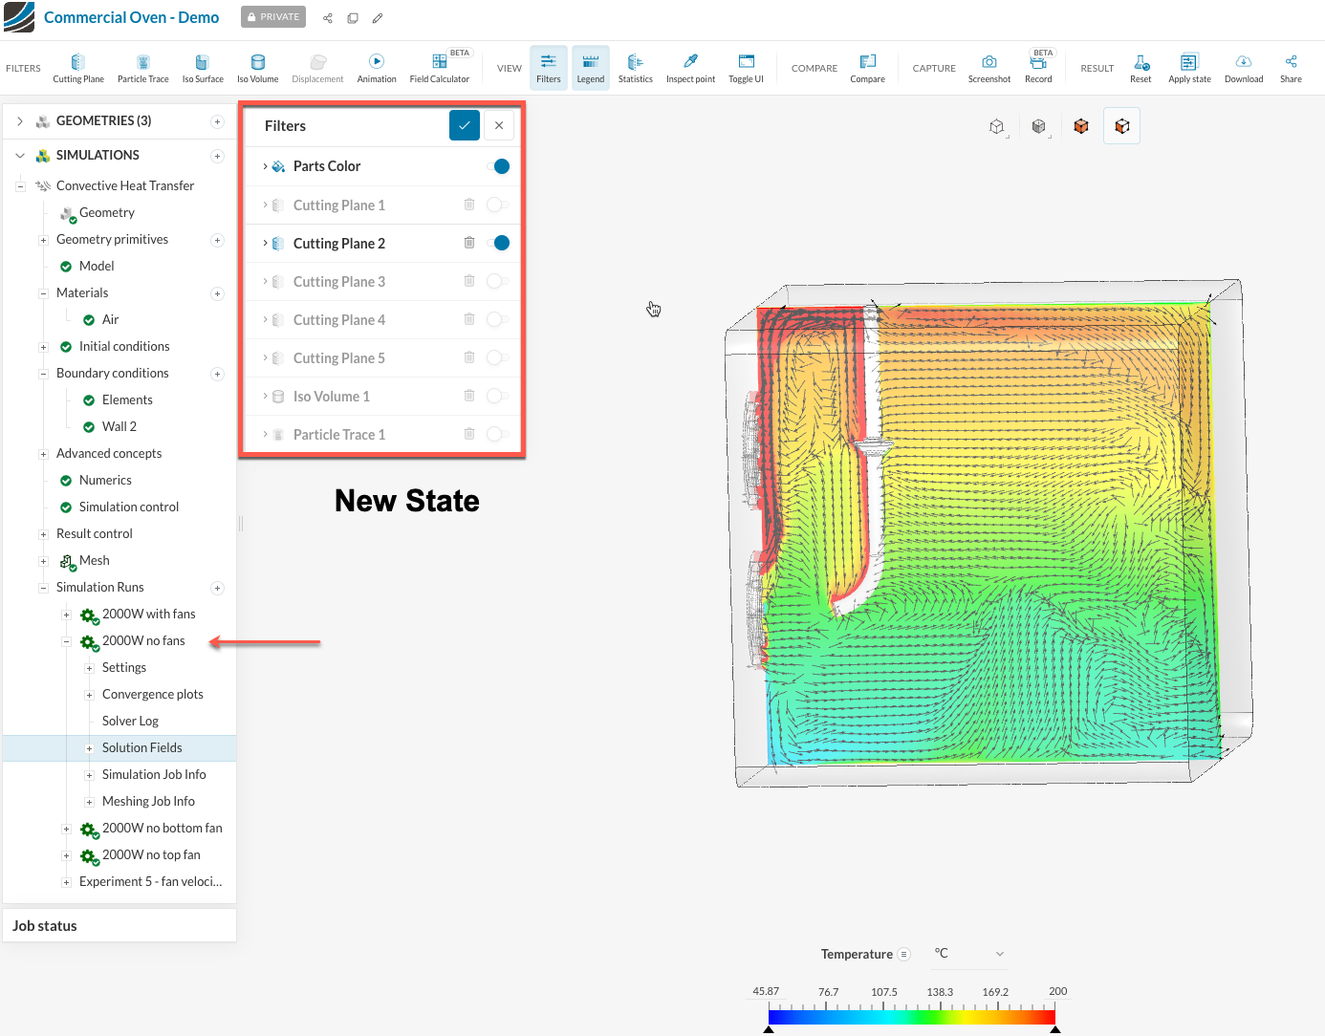
Task: Open the temperature unit °C dropdown
Action: pos(968,954)
